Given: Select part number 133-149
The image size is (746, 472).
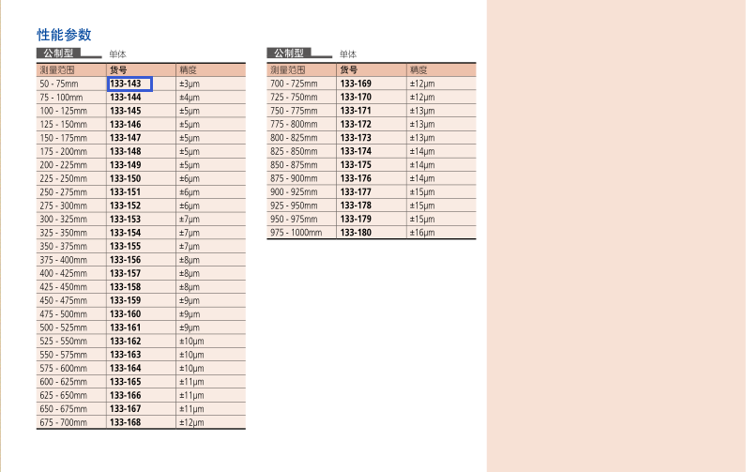Looking at the screenshot, I should 125,165.
